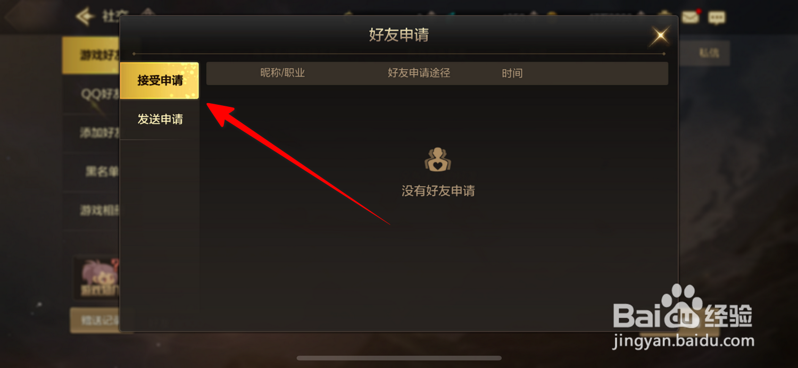Image resolution: width=798 pixels, height=368 pixels.
Task: Tap the home indicator bar
Action: point(399,358)
